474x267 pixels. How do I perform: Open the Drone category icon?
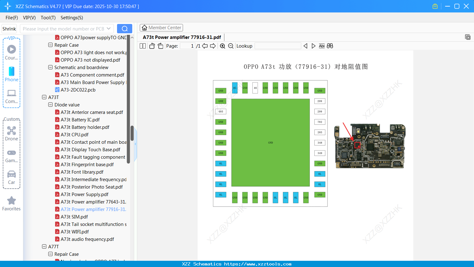point(12,130)
